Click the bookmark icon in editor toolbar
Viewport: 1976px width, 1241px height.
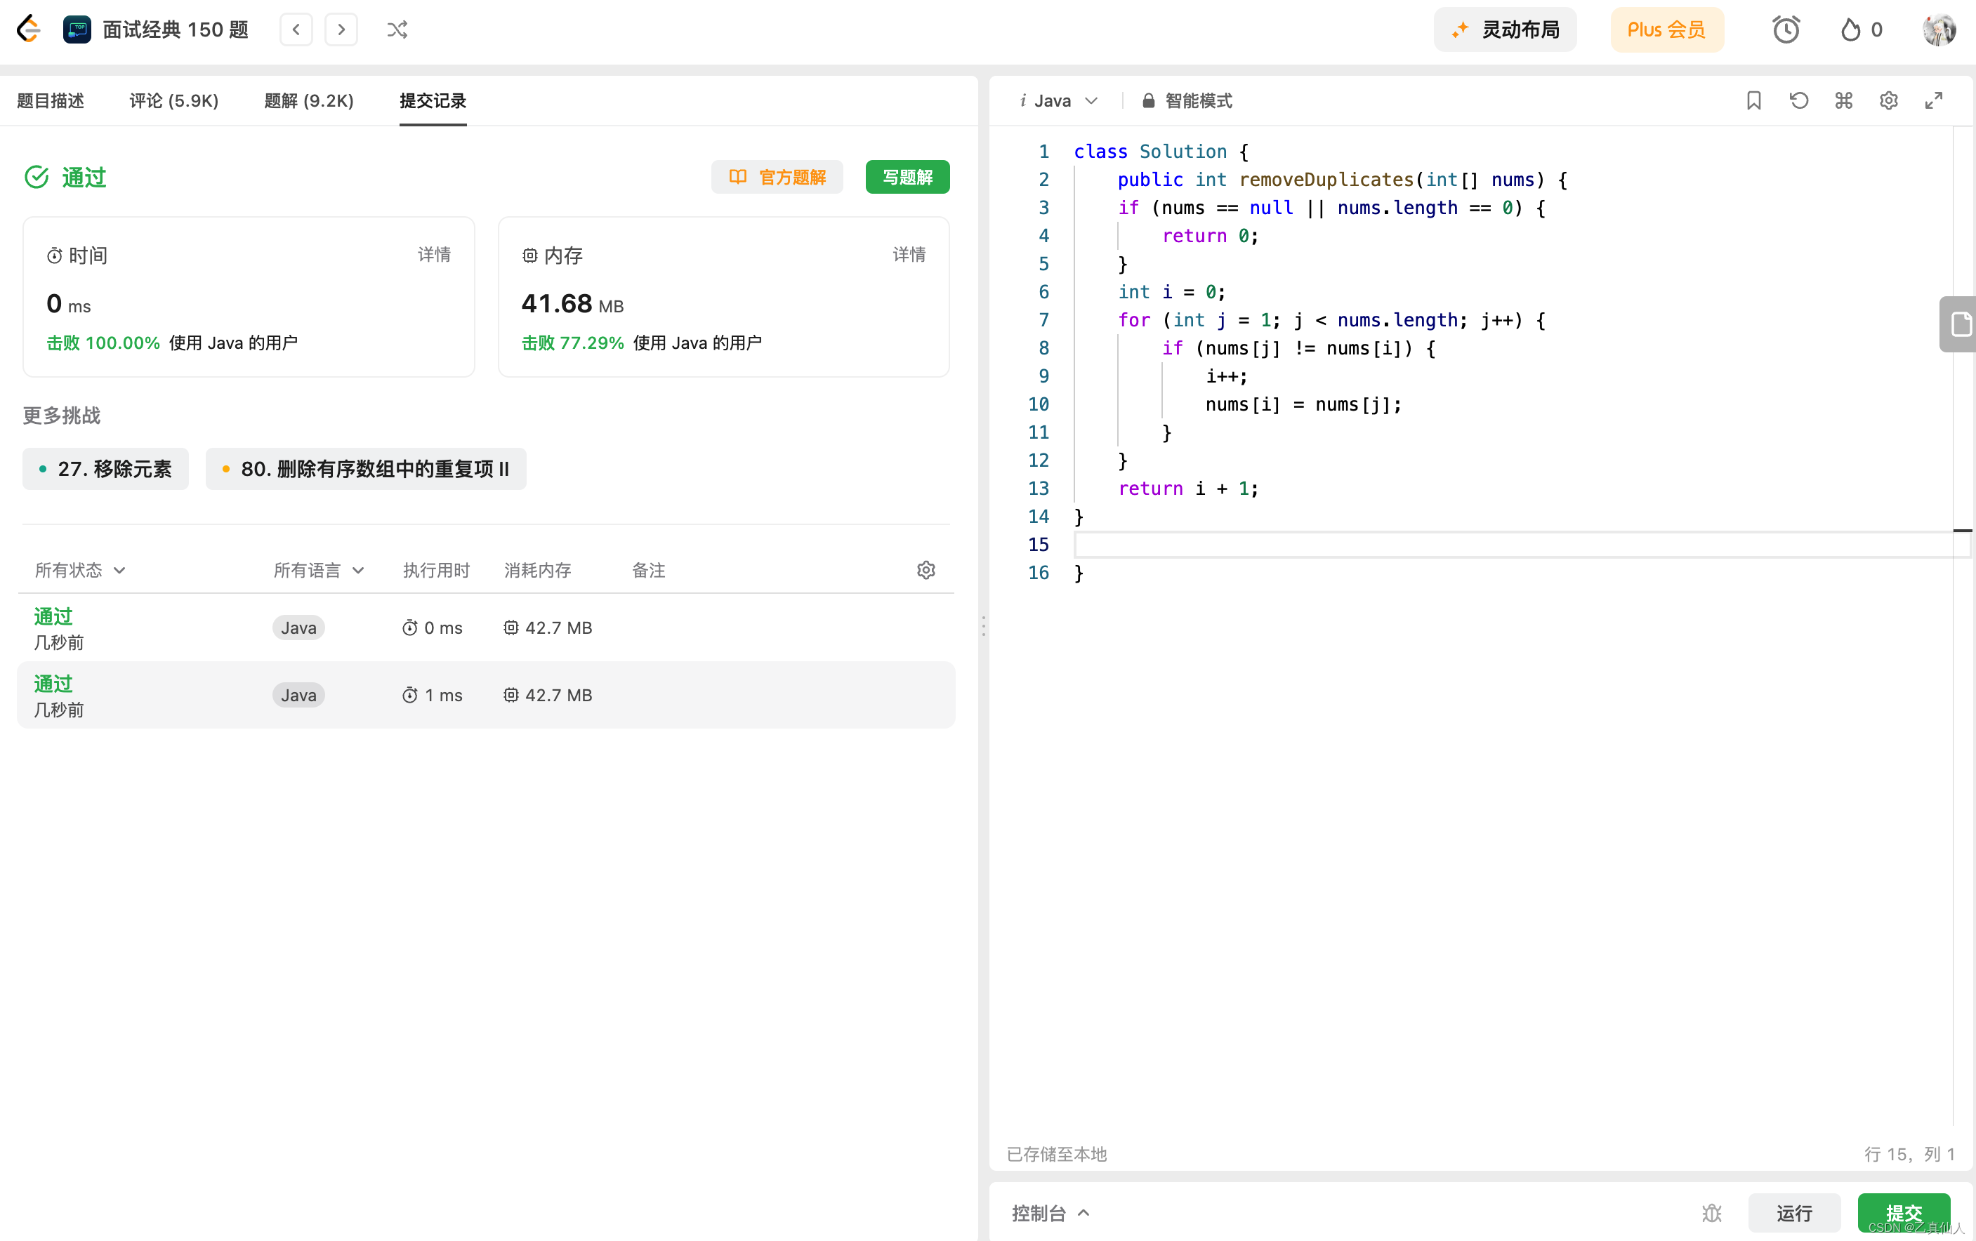[x=1753, y=100]
